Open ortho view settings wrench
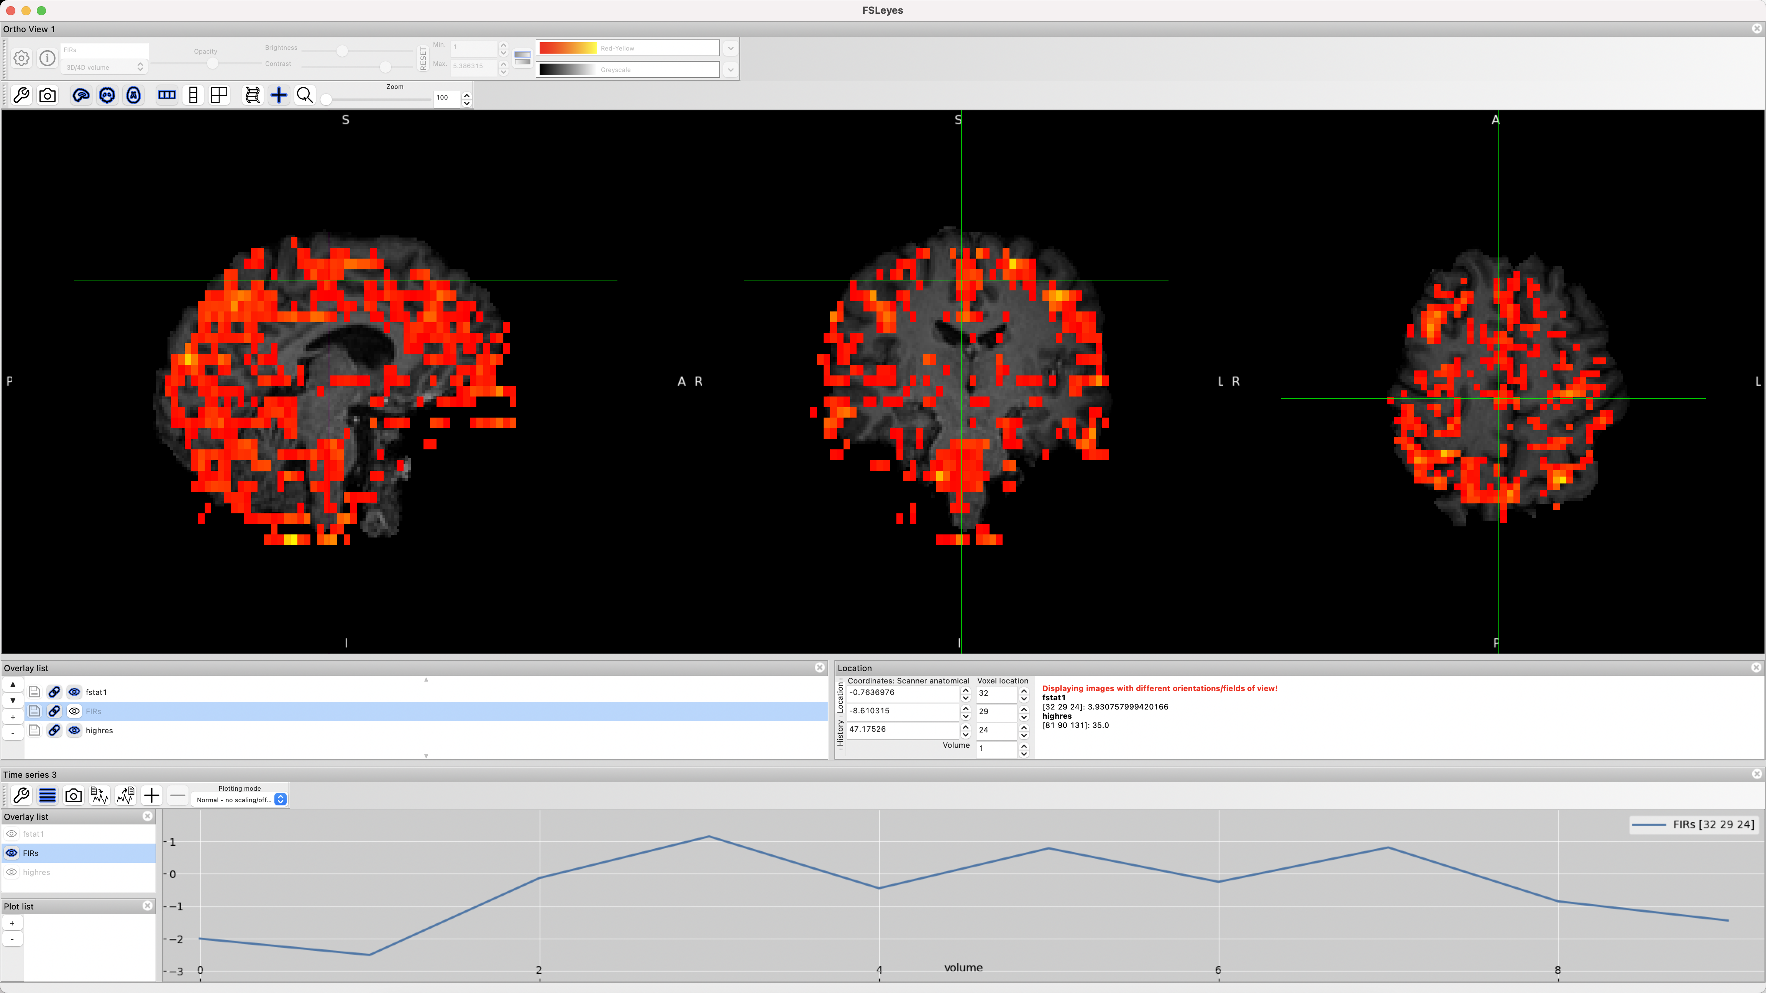 click(21, 95)
